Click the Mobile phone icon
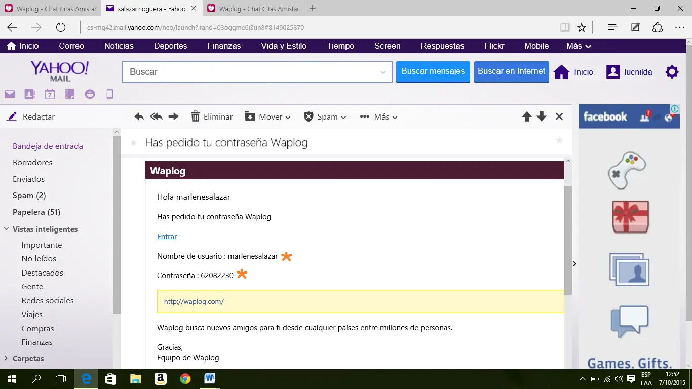 coord(109,94)
